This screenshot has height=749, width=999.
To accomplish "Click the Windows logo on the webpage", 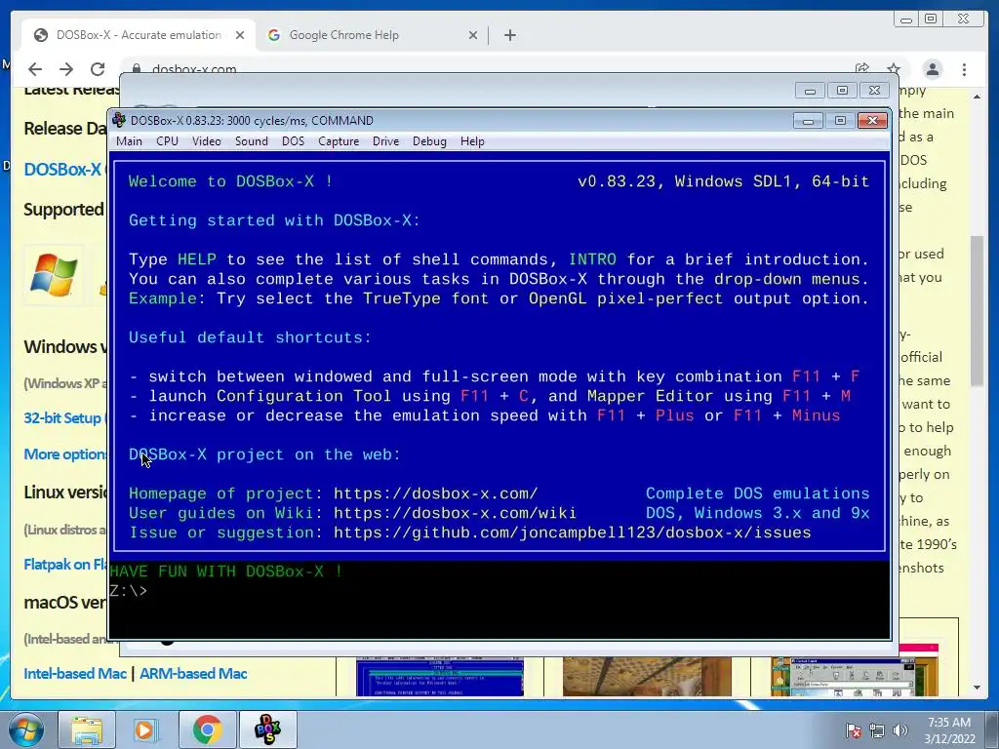I will tap(55, 275).
